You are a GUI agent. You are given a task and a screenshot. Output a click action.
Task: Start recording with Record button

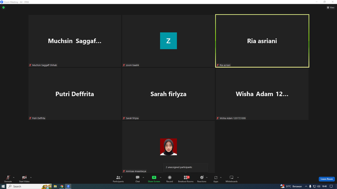(170, 178)
